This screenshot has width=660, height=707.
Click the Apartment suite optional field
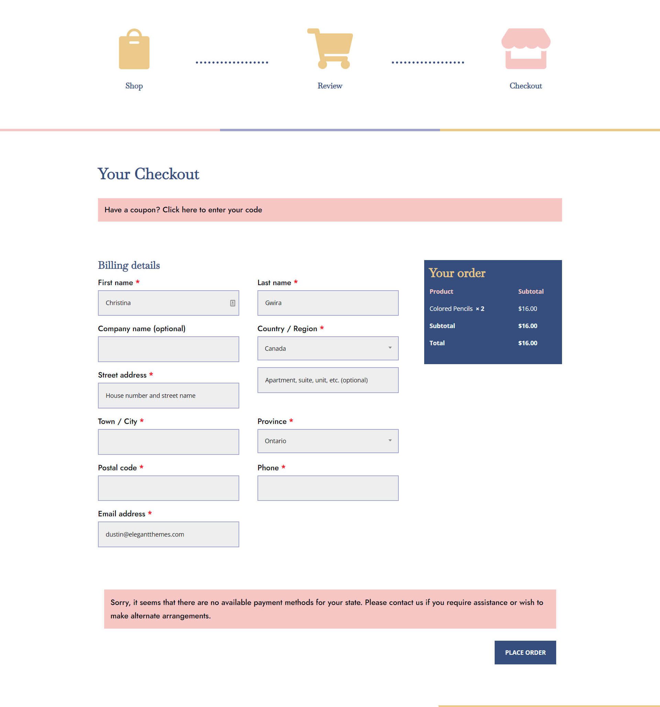328,380
